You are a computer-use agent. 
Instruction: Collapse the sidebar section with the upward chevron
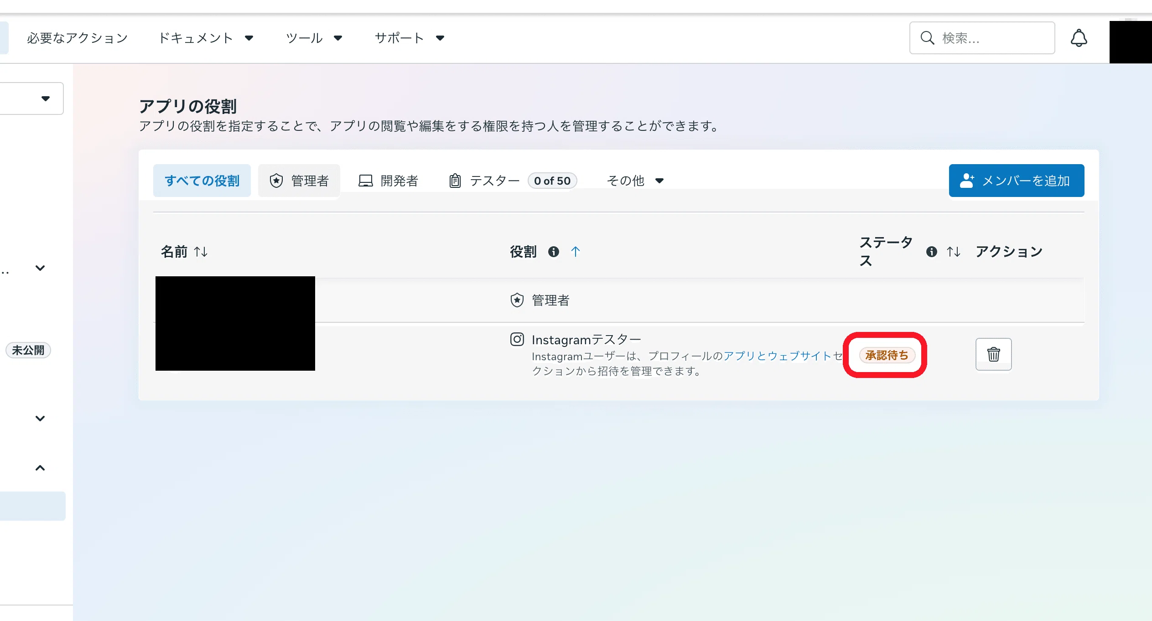(x=40, y=468)
